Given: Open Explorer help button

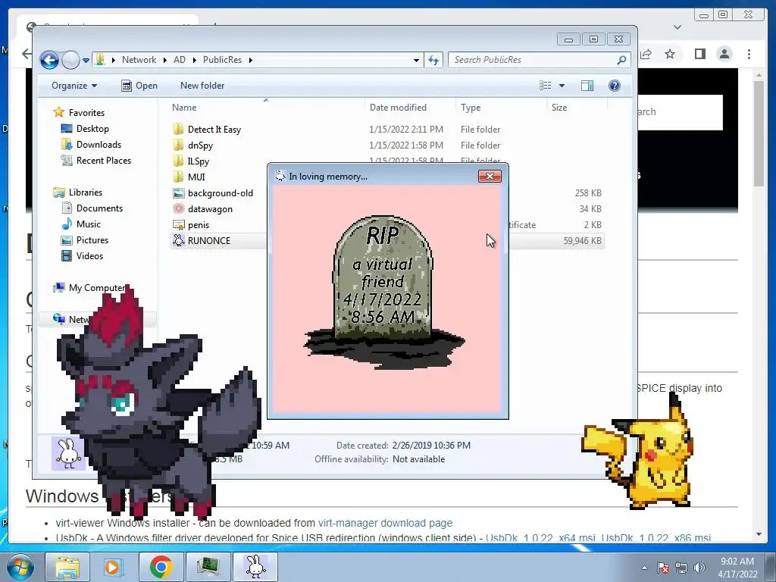Looking at the screenshot, I should [614, 86].
